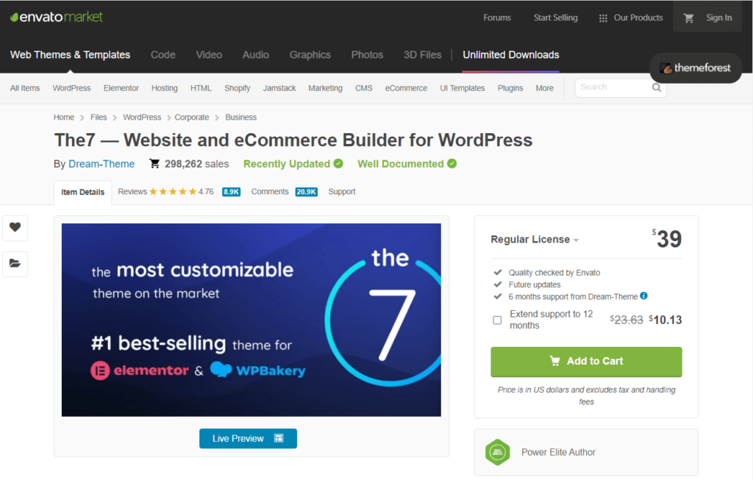
Task: Select eCommerce category
Action: (x=406, y=88)
